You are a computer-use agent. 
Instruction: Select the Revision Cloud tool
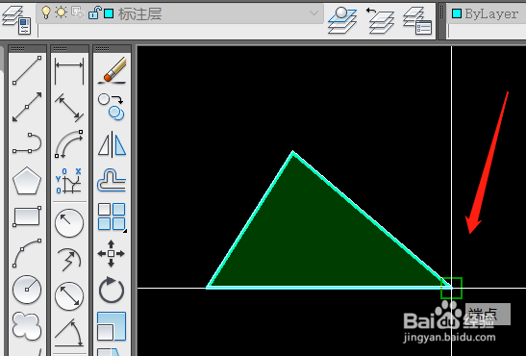click(x=27, y=326)
